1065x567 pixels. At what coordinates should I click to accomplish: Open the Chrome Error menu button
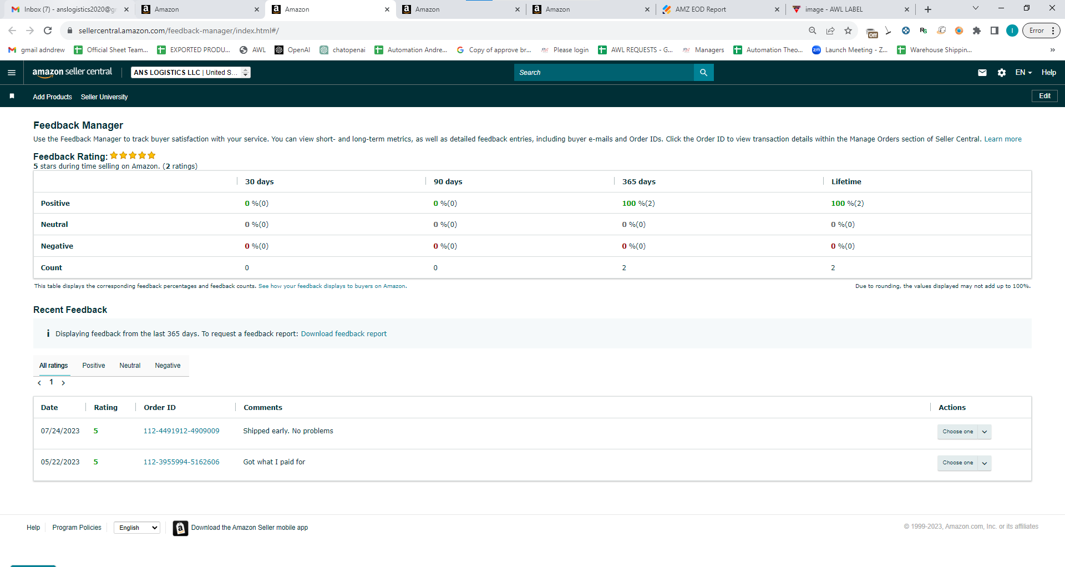[x=1041, y=31]
